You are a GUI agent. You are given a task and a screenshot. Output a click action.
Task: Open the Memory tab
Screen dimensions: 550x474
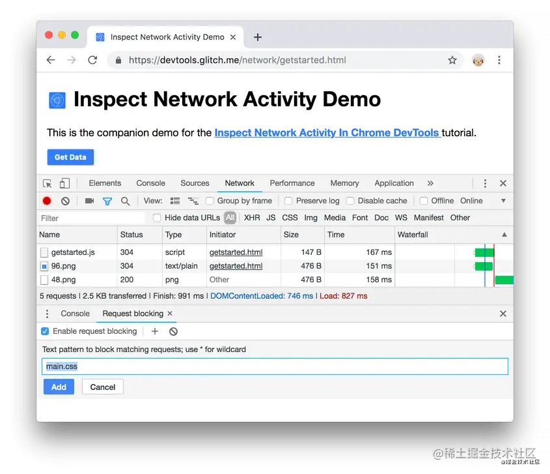pos(344,183)
